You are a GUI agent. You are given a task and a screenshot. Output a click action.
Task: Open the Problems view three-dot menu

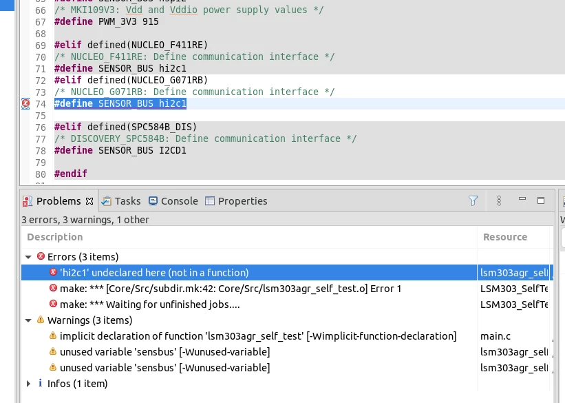pos(499,200)
